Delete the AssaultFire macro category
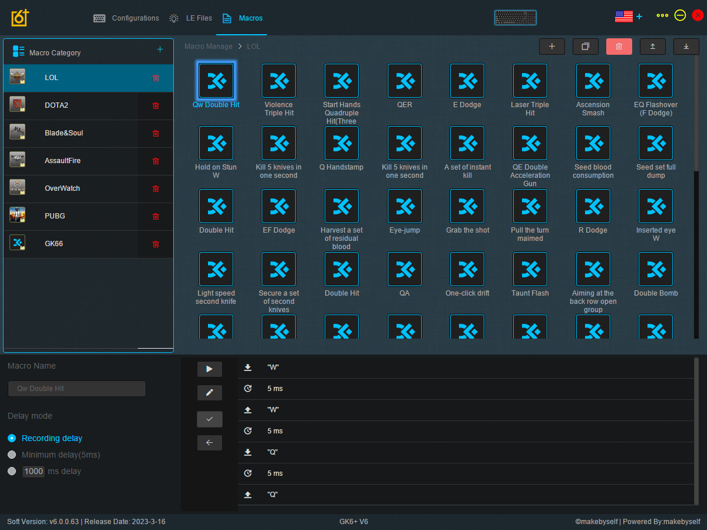 coord(156,161)
